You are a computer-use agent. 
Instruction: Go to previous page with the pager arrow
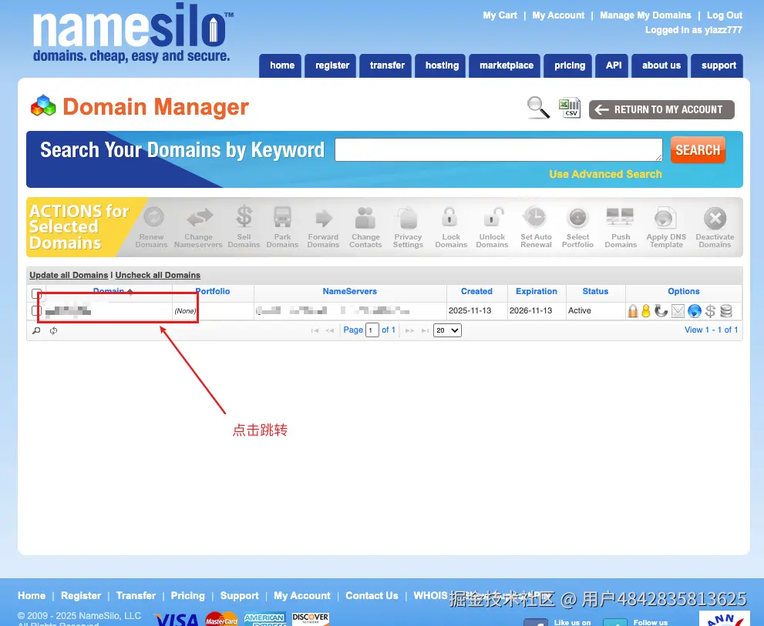click(330, 330)
